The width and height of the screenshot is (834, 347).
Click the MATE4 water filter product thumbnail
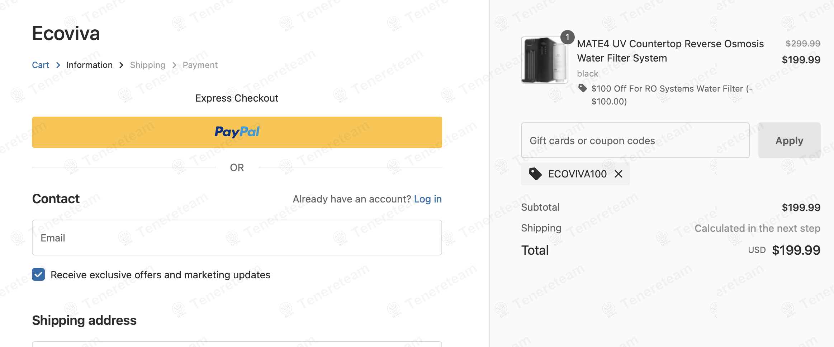point(544,60)
